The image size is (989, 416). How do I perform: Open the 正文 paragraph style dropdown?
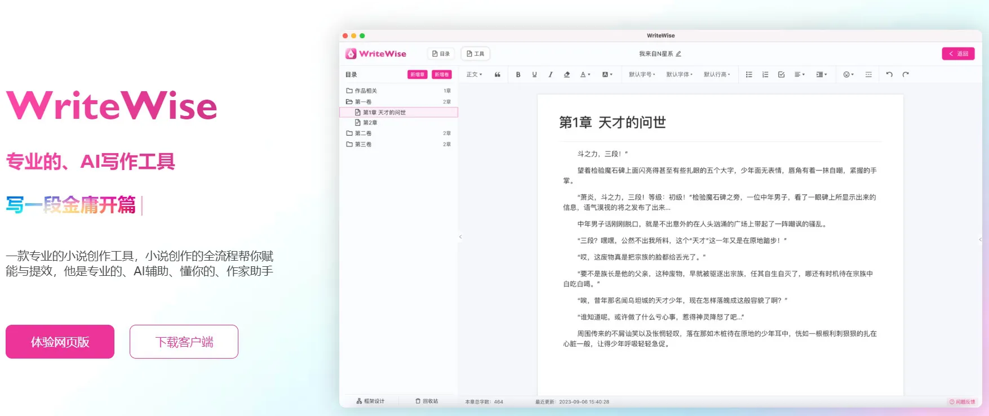pos(474,74)
